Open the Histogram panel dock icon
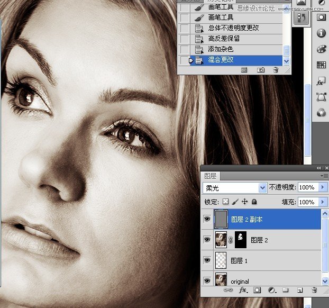The height and width of the screenshot is (308, 329). tap(301, 3)
